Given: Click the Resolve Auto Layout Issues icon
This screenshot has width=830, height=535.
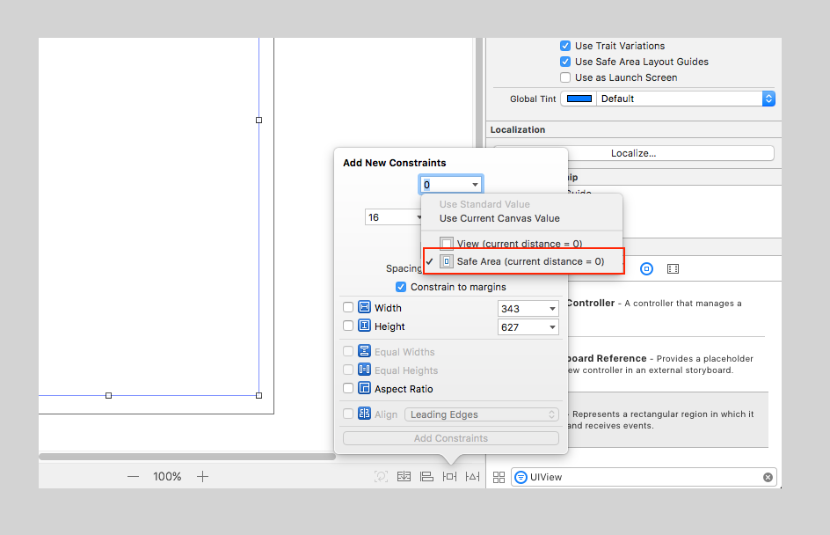Looking at the screenshot, I should click(x=472, y=476).
